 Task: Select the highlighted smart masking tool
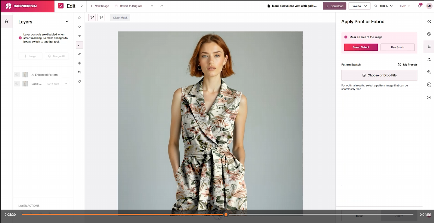tap(79, 45)
